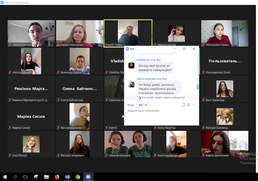This screenshot has height=181, width=258.
Task: Click Ira Bodnuk's avatar in the chat
Action: pos(132,65)
